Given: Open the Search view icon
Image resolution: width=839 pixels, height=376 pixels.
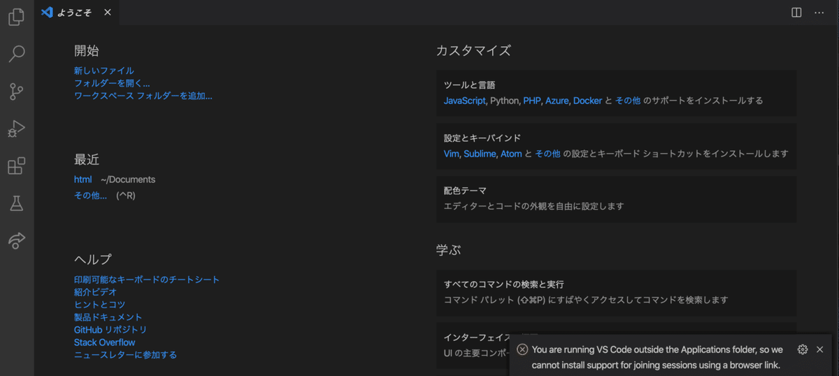Looking at the screenshot, I should click(17, 54).
